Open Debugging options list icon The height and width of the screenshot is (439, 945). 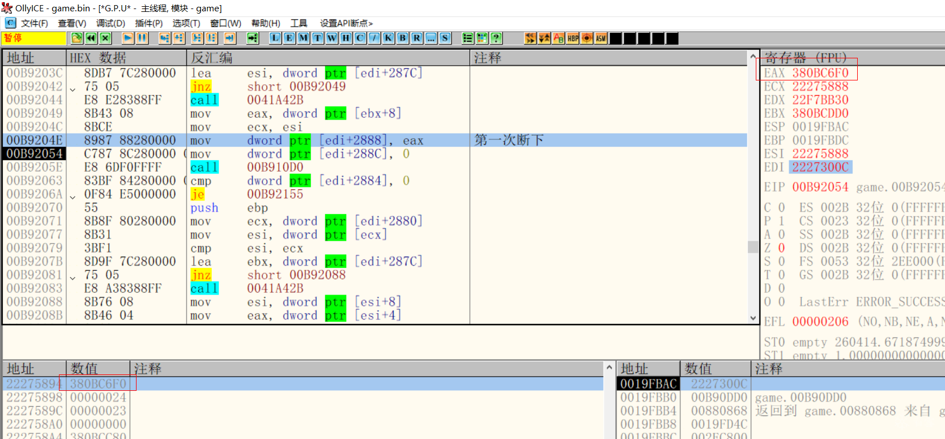coord(468,38)
